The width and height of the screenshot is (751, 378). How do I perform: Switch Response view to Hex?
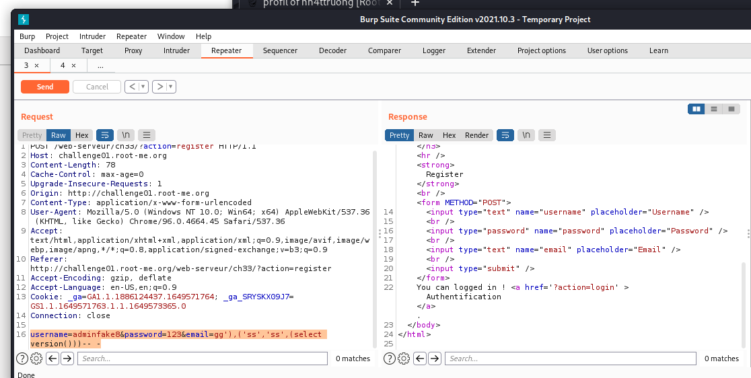tap(450, 135)
